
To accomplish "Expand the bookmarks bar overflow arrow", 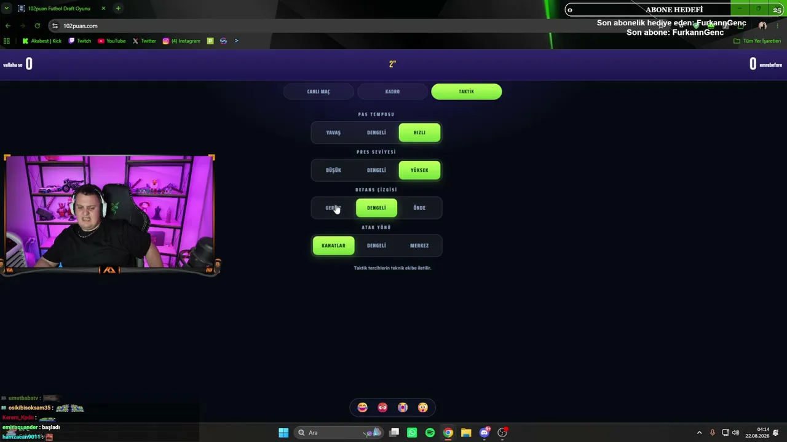I will pos(236,41).
